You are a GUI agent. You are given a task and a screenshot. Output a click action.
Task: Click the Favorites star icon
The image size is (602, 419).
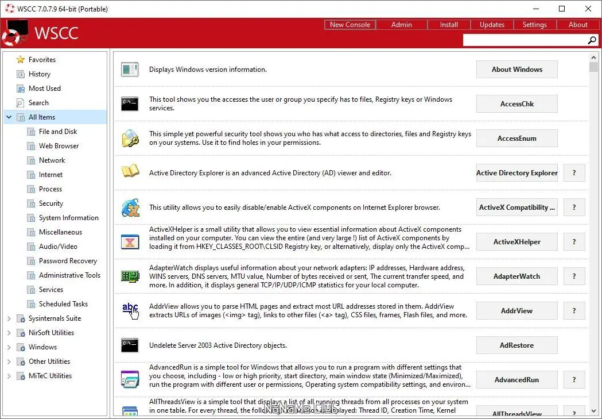[20, 60]
